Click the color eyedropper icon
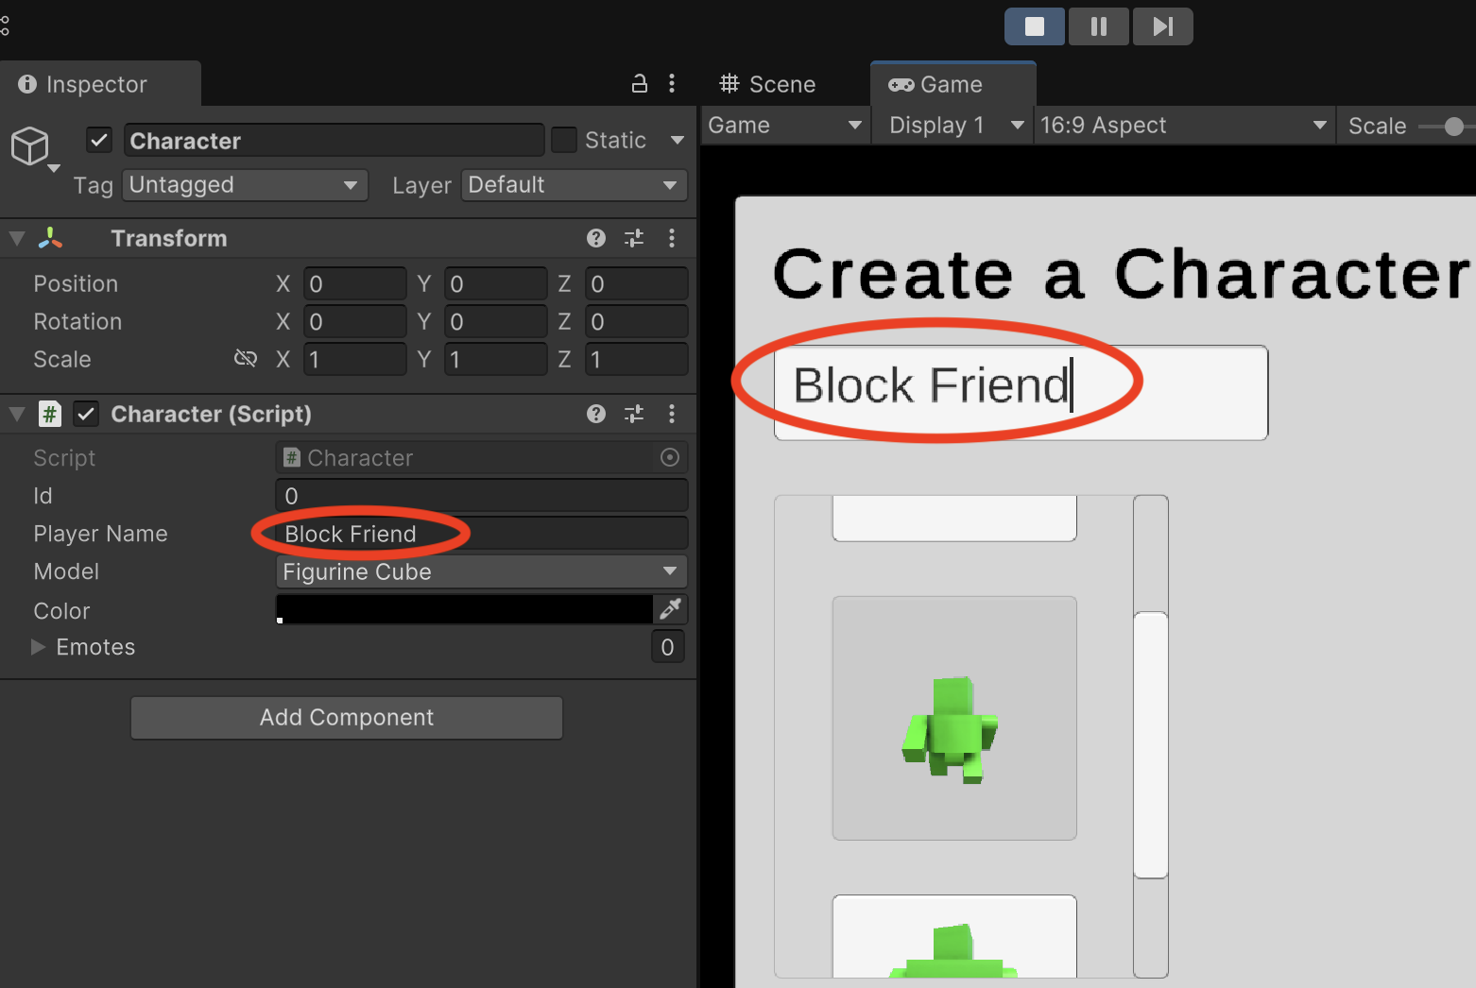Image resolution: width=1476 pixels, height=988 pixels. click(670, 609)
